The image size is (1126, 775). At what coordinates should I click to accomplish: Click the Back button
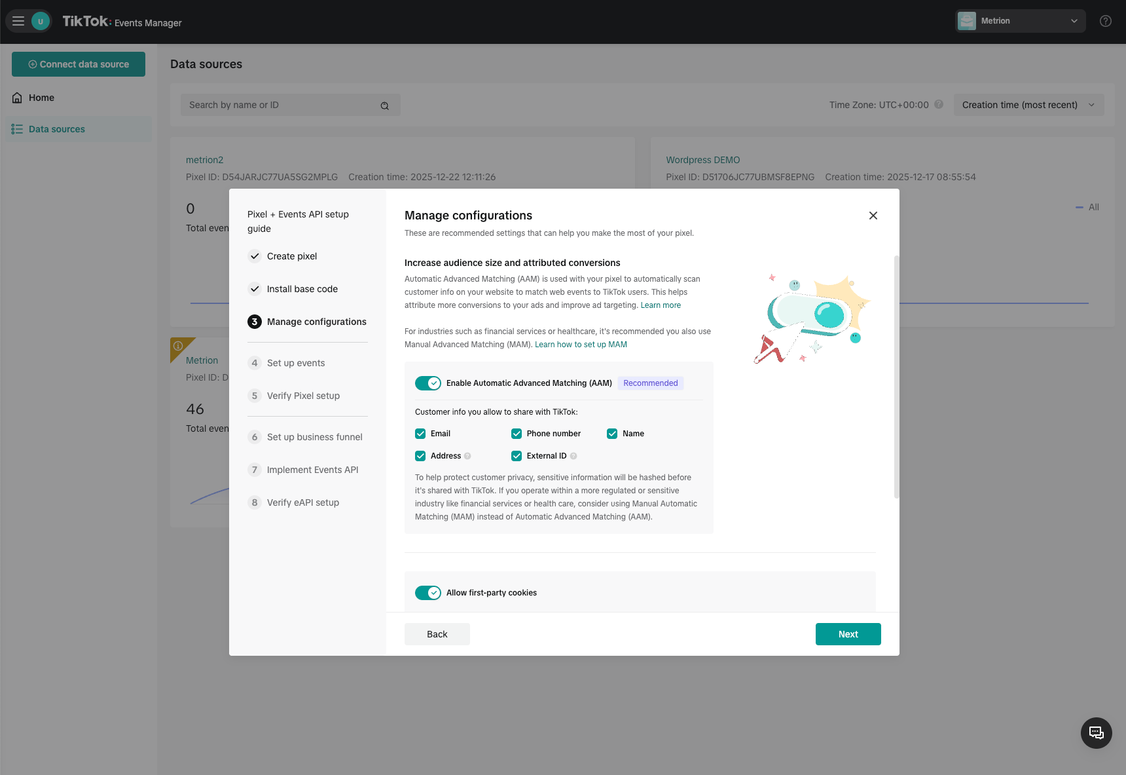[x=437, y=634]
